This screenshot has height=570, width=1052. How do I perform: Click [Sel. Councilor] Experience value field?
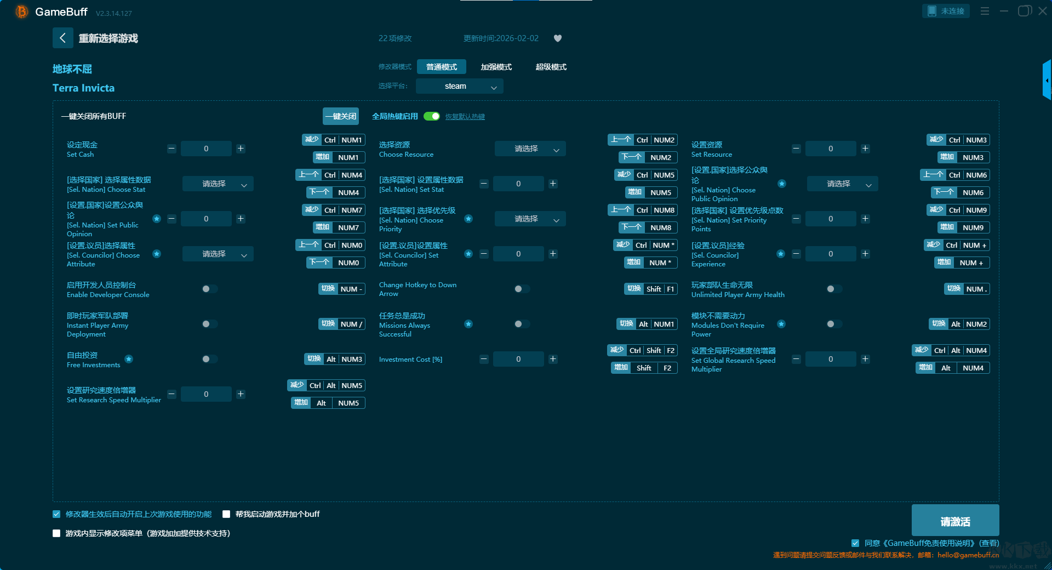831,254
